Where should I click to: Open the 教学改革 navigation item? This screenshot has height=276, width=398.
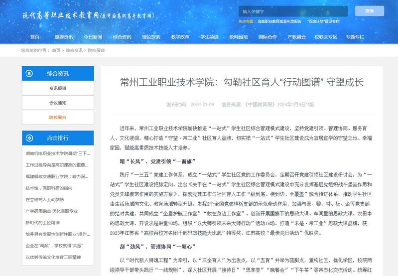pyautogui.click(x=180, y=37)
